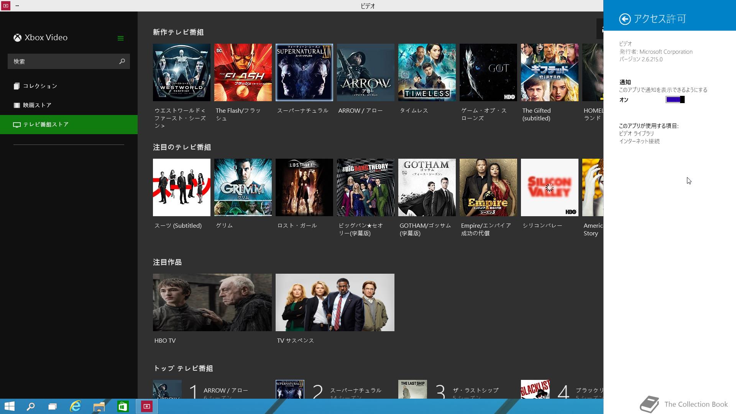
Task: Click ゲーム・オブ・スローンズ title text
Action: 484,114
